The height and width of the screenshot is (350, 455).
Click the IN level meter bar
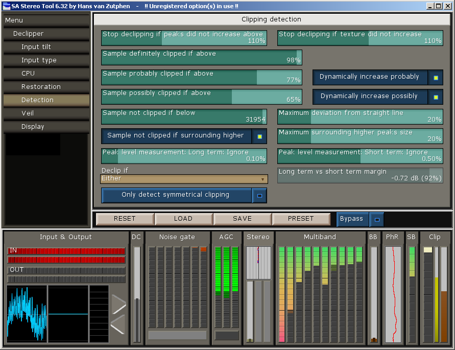(x=66, y=251)
